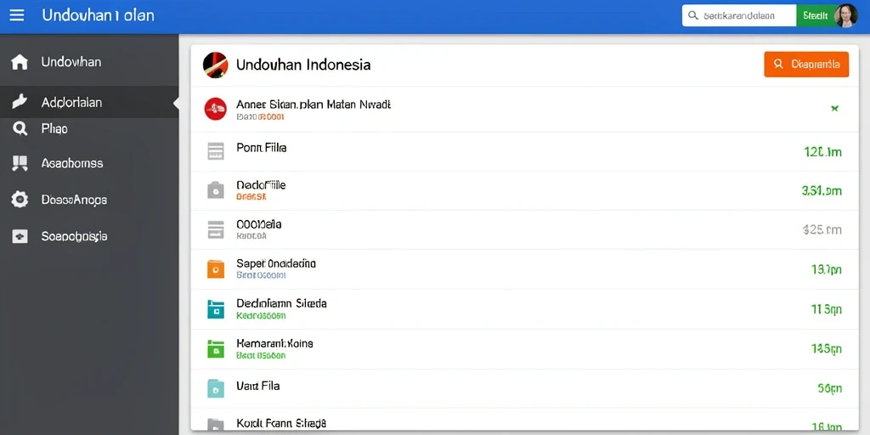Dismiss the Annes Sidan row using the green x
This screenshot has width=870, height=435.
click(834, 108)
